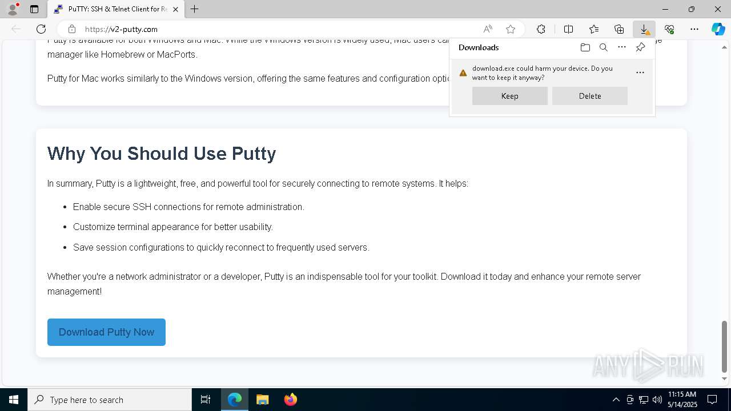Screen dimensions: 731x411
Task: Open more options in Downloads header
Action: (x=622, y=47)
